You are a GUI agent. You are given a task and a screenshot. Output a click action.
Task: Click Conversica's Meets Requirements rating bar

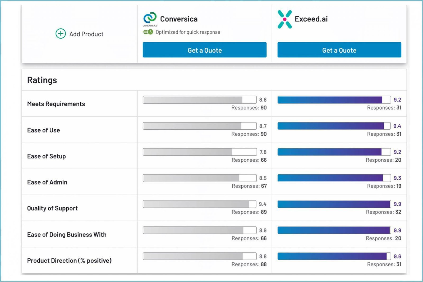pyautogui.click(x=200, y=100)
